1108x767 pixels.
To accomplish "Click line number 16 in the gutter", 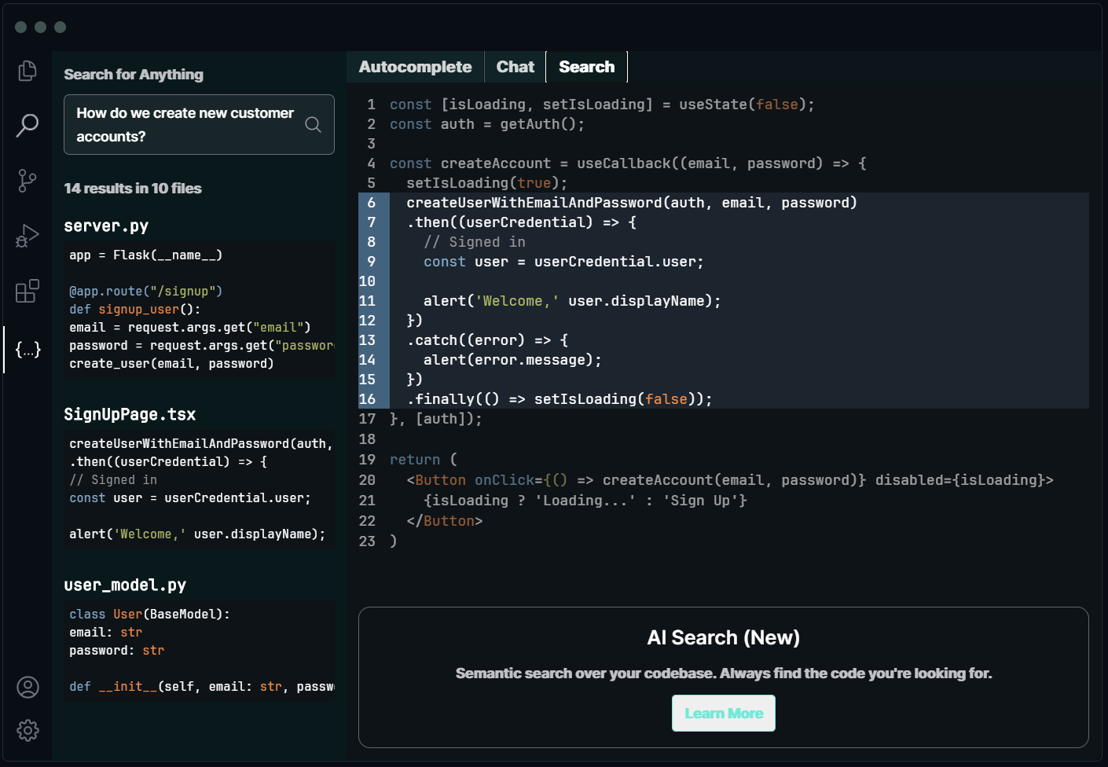I will click(x=367, y=399).
